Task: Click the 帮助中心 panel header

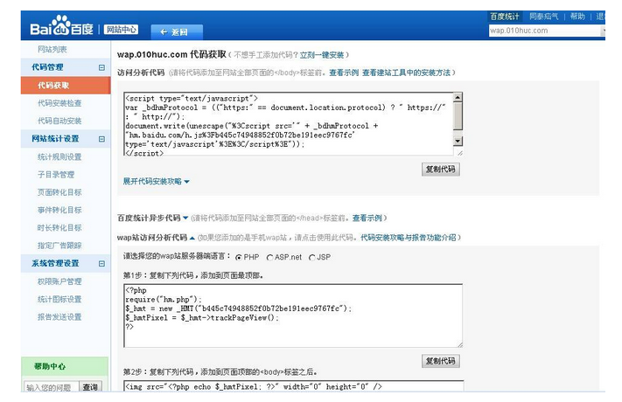Action: click(x=65, y=366)
